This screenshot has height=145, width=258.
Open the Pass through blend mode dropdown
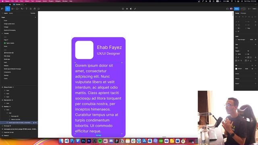pyautogui.click(x=241, y=39)
